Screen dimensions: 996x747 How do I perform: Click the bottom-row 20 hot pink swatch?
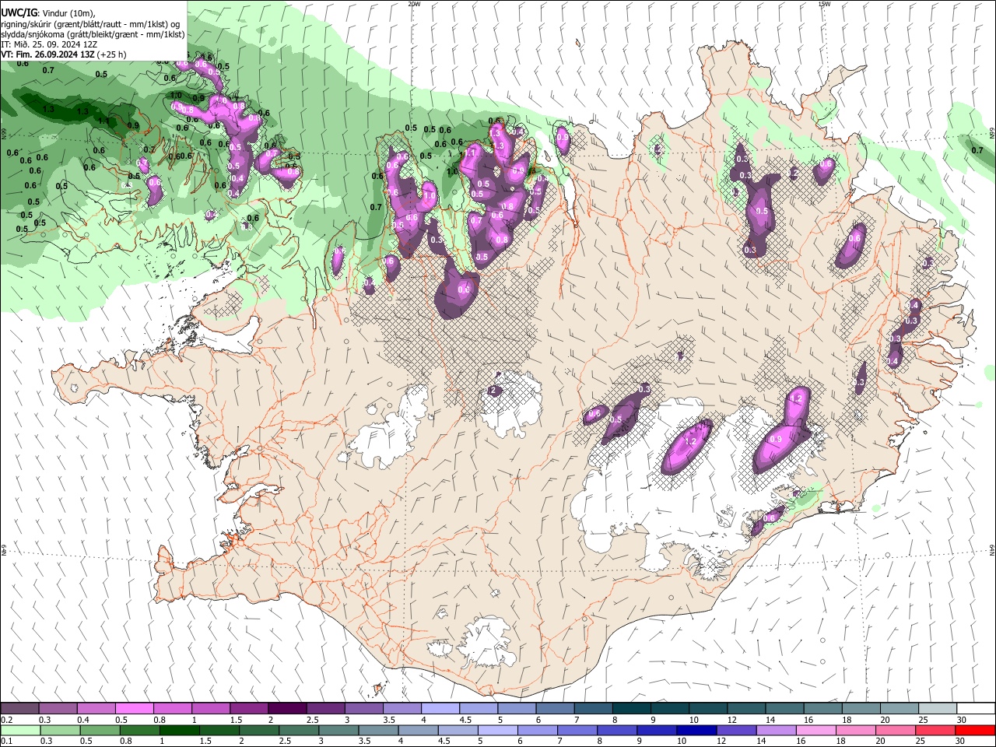(x=895, y=731)
